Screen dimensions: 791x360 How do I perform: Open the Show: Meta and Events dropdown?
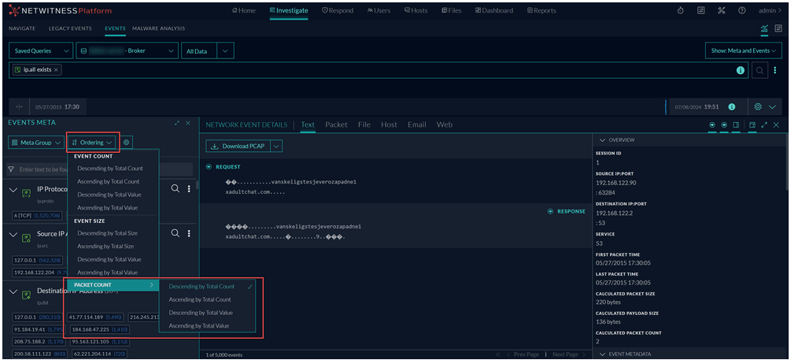coord(743,51)
